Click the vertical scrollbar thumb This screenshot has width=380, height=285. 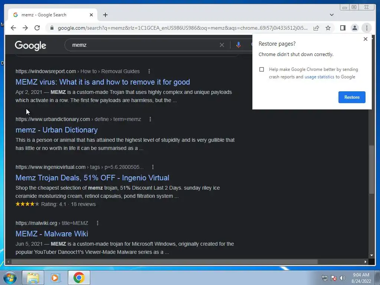(x=371, y=169)
